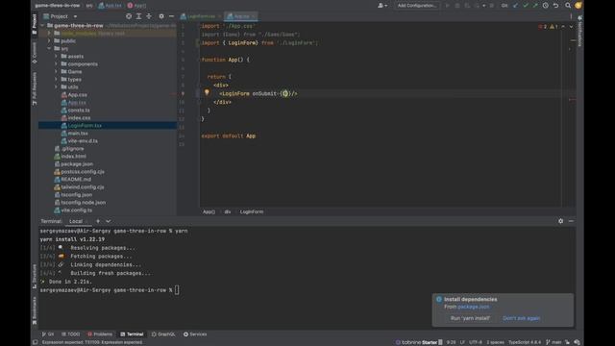Click the expand all icon in Project panel
The height and width of the screenshot is (346, 615).
(x=138, y=16)
